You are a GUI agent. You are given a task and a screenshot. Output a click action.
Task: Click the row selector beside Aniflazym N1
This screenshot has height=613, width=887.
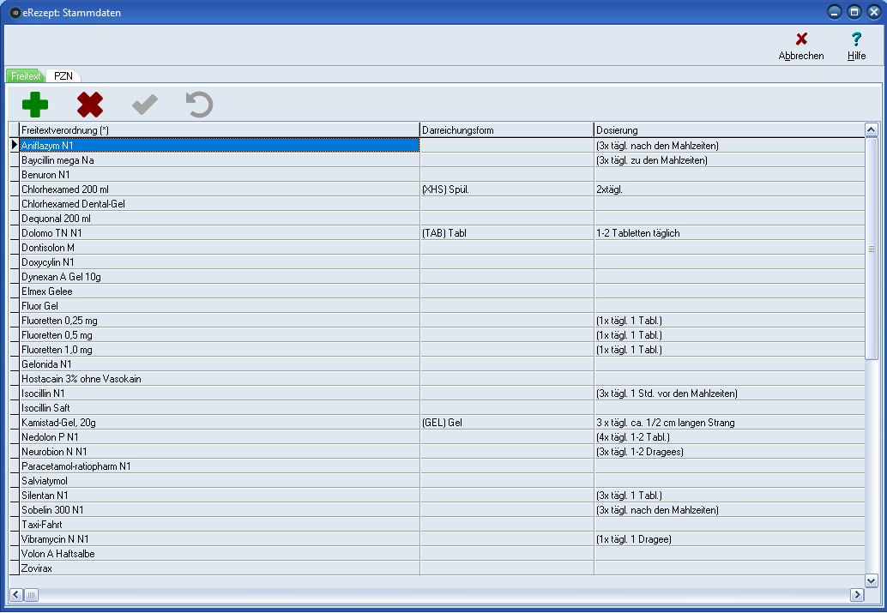click(15, 146)
